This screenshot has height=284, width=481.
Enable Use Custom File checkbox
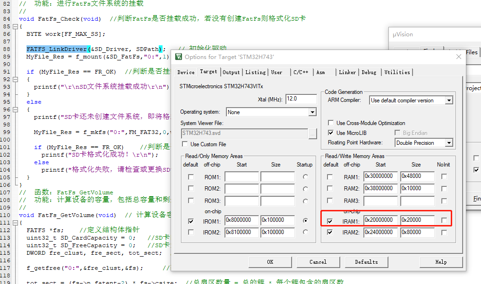[x=185, y=144]
